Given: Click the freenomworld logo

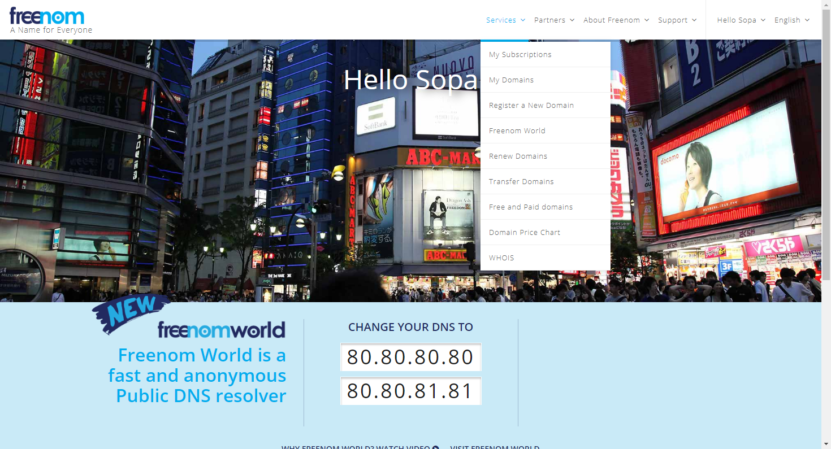Looking at the screenshot, I should pyautogui.click(x=222, y=330).
